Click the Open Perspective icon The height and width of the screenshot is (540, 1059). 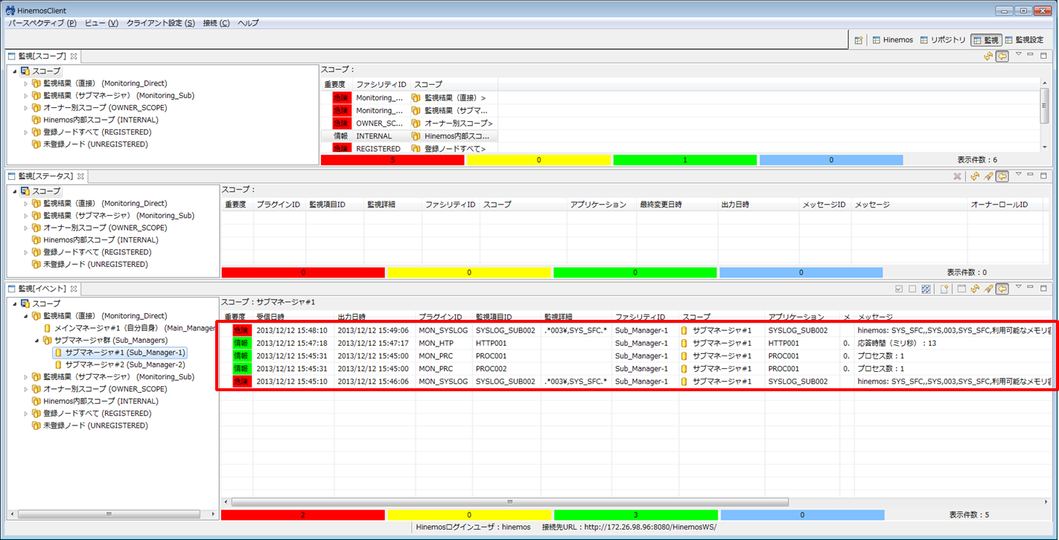click(x=859, y=40)
